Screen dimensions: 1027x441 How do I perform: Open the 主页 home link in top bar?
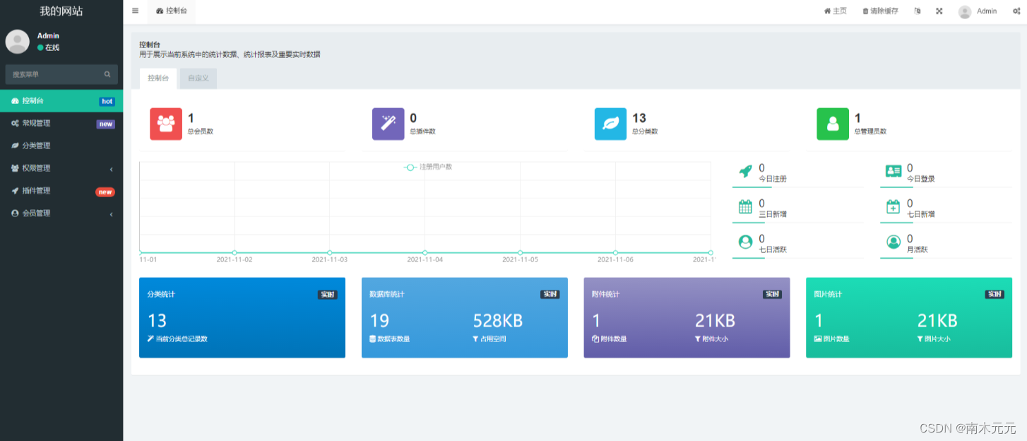click(835, 11)
